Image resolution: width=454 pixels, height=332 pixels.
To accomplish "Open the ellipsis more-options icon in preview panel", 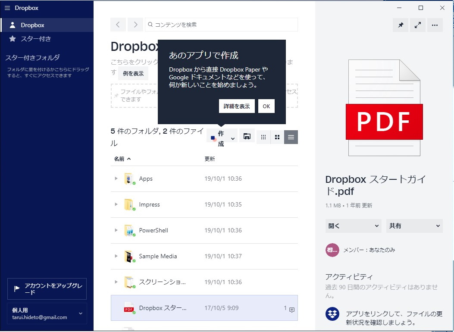I will coord(435,25).
